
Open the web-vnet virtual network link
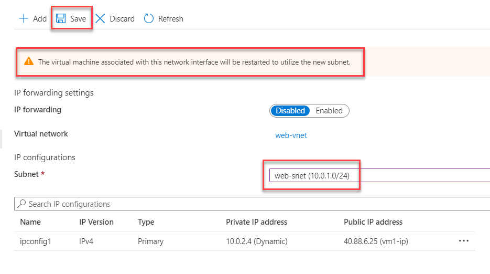point(291,135)
